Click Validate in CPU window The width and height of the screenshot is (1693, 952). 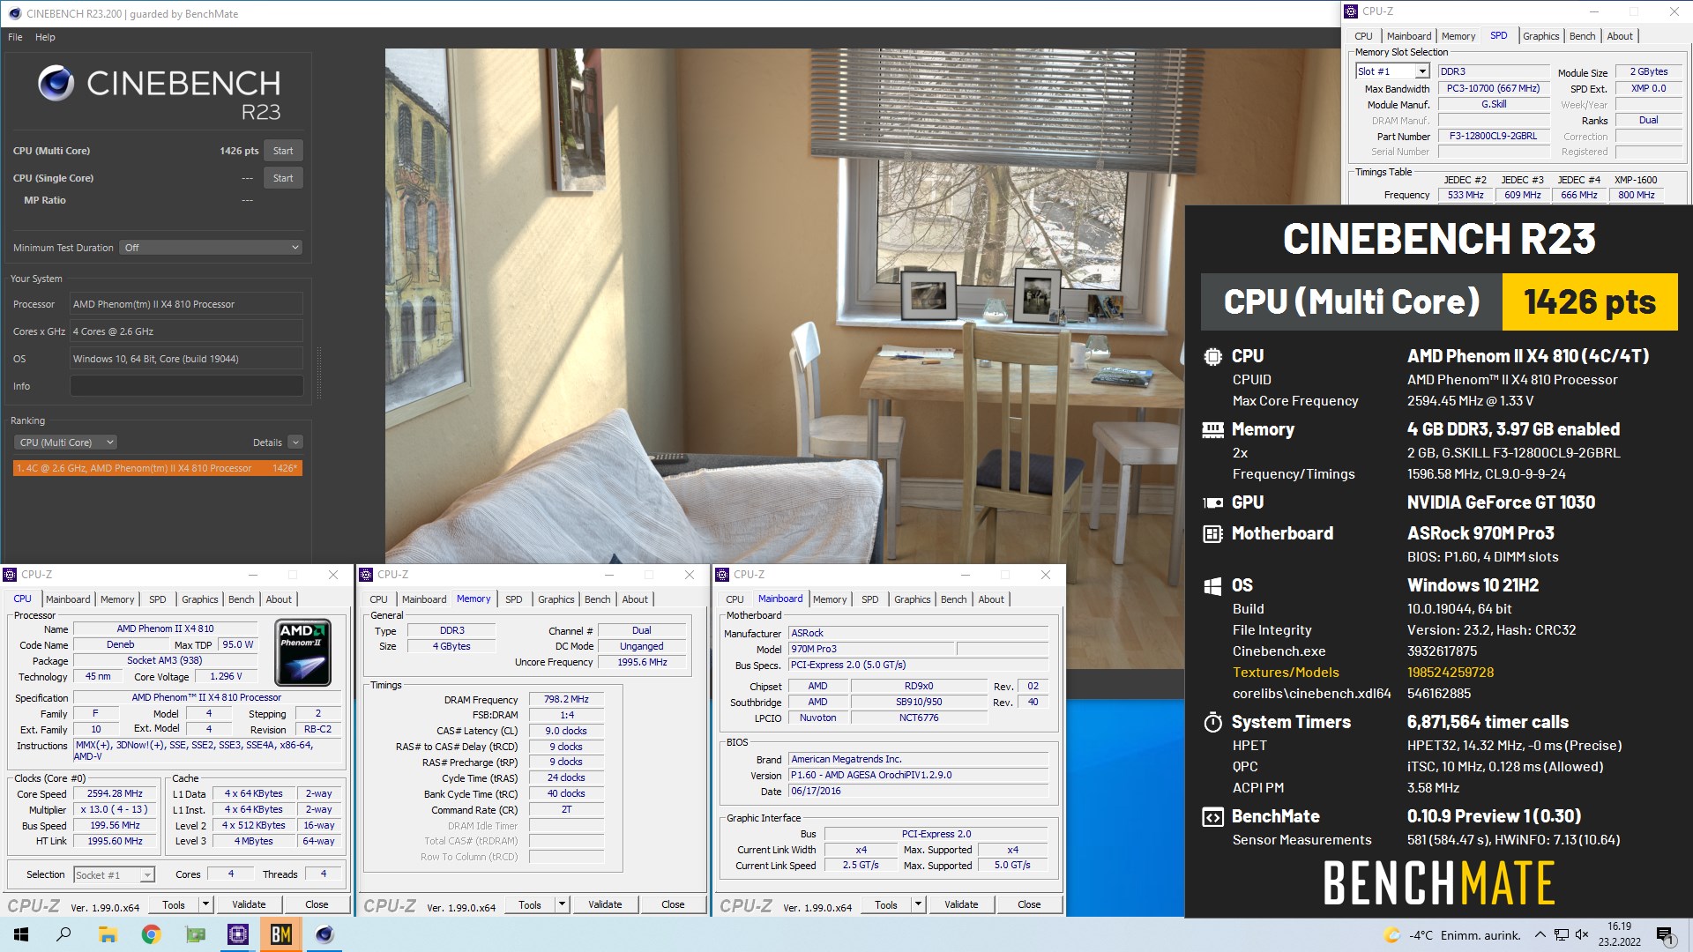tap(249, 904)
